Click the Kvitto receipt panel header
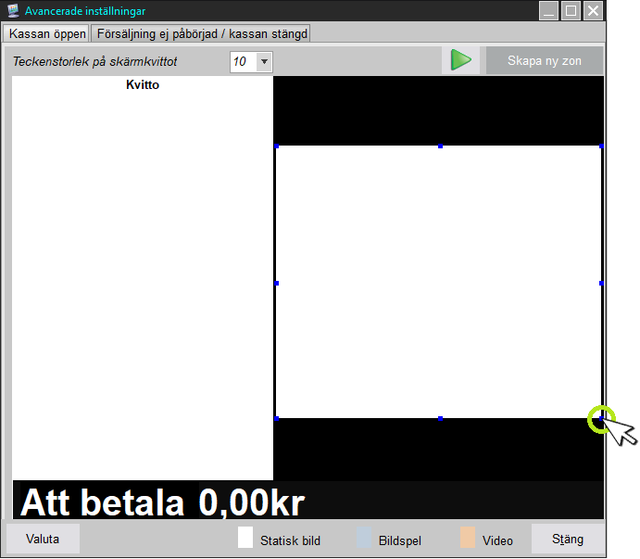This screenshot has width=640, height=559. [143, 85]
